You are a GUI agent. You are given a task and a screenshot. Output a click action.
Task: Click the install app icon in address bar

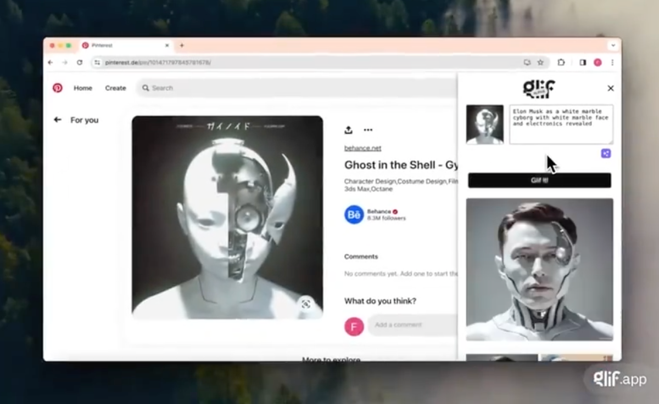click(527, 62)
